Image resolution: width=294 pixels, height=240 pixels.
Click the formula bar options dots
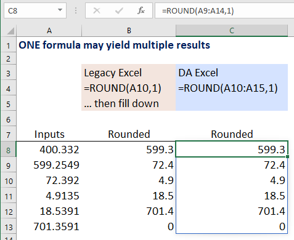76,10
